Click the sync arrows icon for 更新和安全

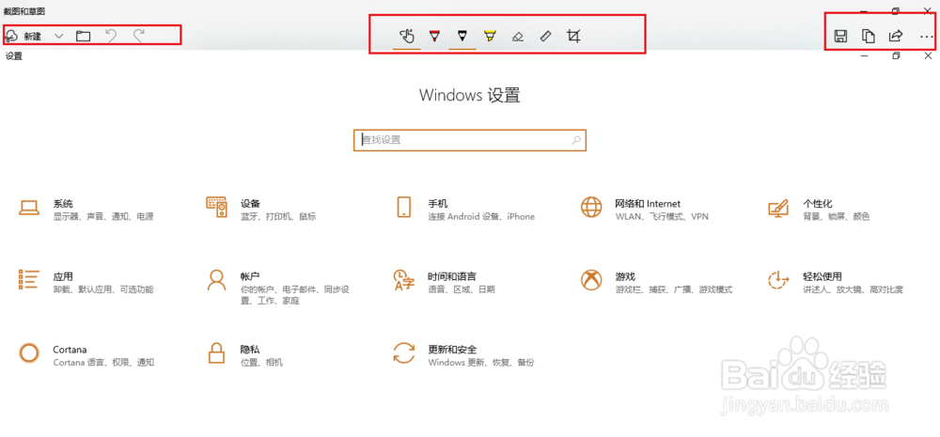403,352
